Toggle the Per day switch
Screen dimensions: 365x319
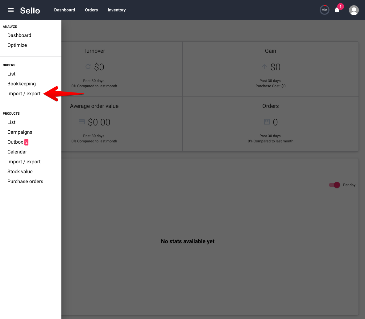click(334, 185)
